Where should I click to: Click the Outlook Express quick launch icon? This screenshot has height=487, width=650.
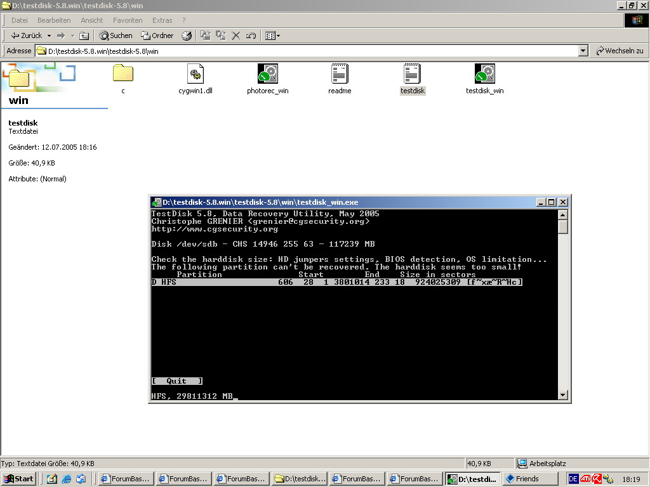point(81,479)
